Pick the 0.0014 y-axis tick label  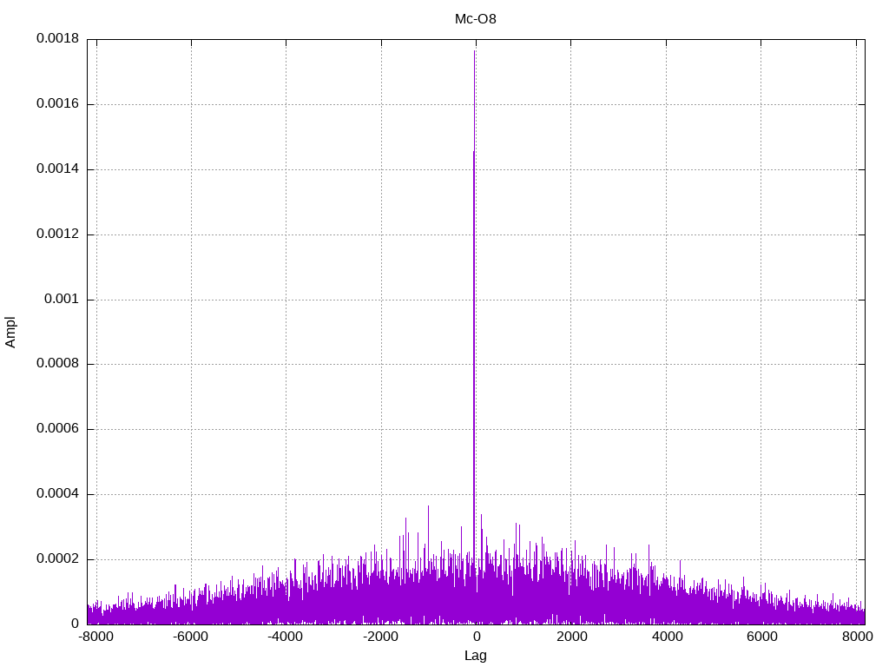(x=57, y=169)
